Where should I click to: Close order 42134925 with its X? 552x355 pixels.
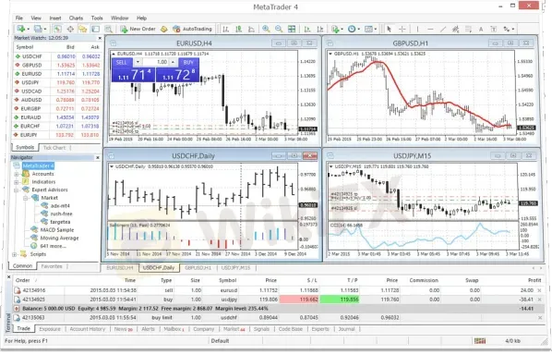539,300
